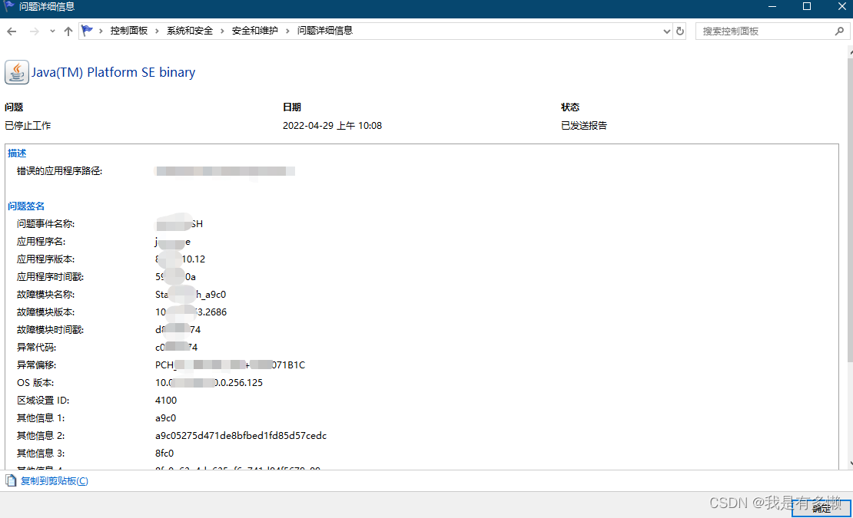Select label 故障模块版本:
853x518 pixels.
coord(45,312)
